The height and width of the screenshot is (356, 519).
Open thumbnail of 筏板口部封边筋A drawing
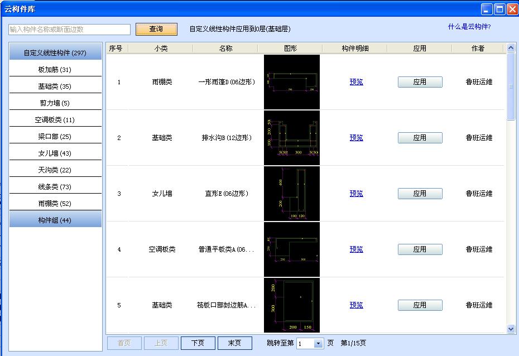coord(292,305)
